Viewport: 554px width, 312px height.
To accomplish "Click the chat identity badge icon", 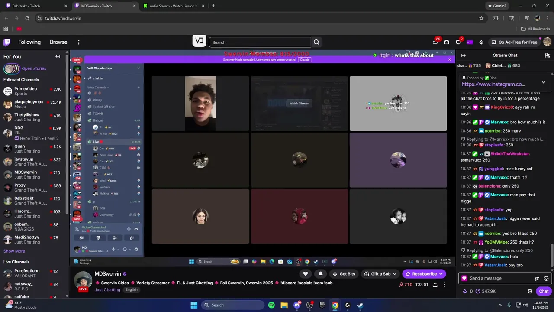I will tap(464, 279).
